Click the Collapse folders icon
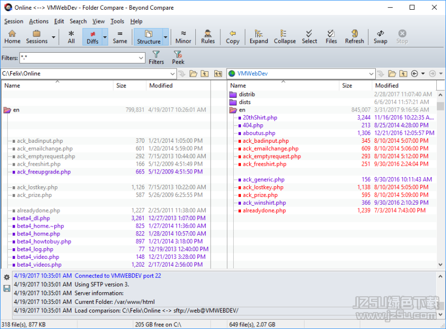 pos(285,37)
